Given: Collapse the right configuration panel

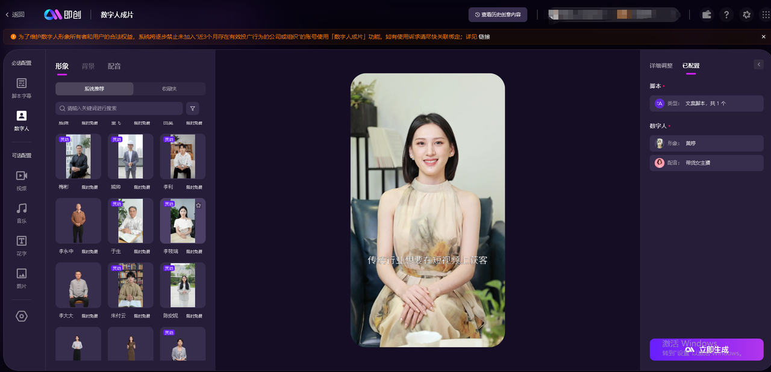Looking at the screenshot, I should click(x=758, y=64).
